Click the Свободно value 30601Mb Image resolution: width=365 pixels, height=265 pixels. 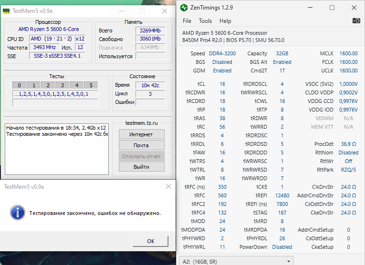tap(150, 39)
